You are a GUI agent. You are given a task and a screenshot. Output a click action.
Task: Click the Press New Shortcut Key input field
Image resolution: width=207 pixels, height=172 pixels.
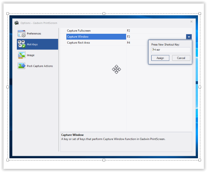click(x=171, y=50)
